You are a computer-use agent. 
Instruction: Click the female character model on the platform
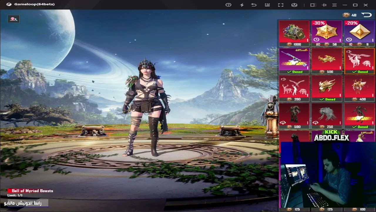click(x=147, y=107)
